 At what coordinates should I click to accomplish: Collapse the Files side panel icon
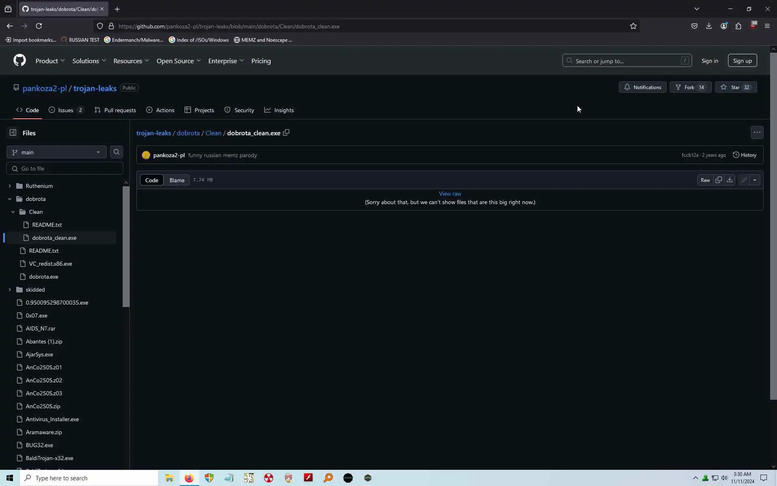[x=13, y=132]
